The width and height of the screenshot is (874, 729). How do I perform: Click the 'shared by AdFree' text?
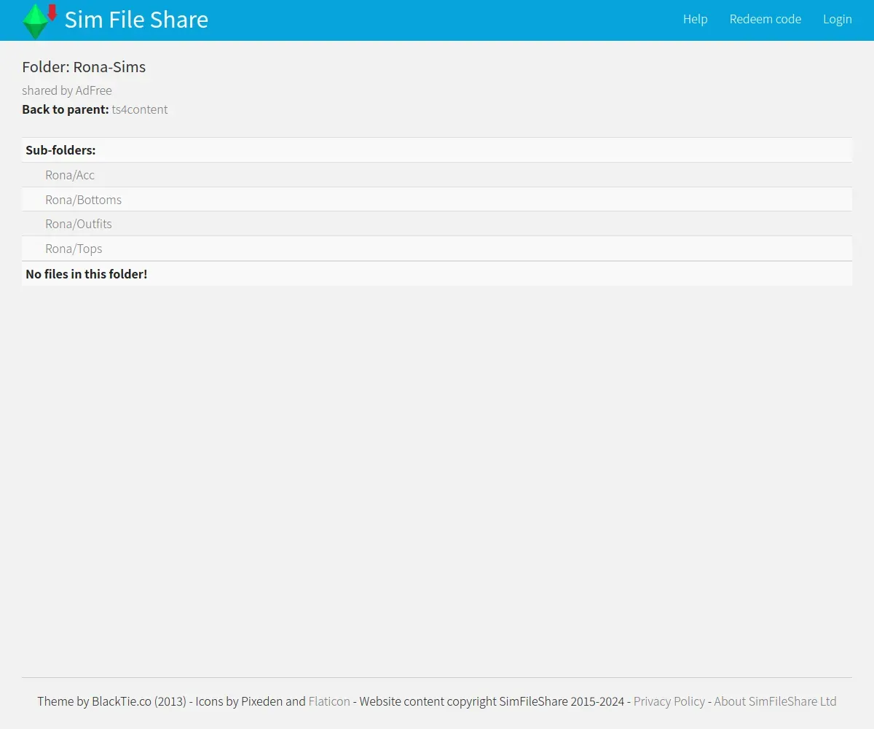click(67, 90)
